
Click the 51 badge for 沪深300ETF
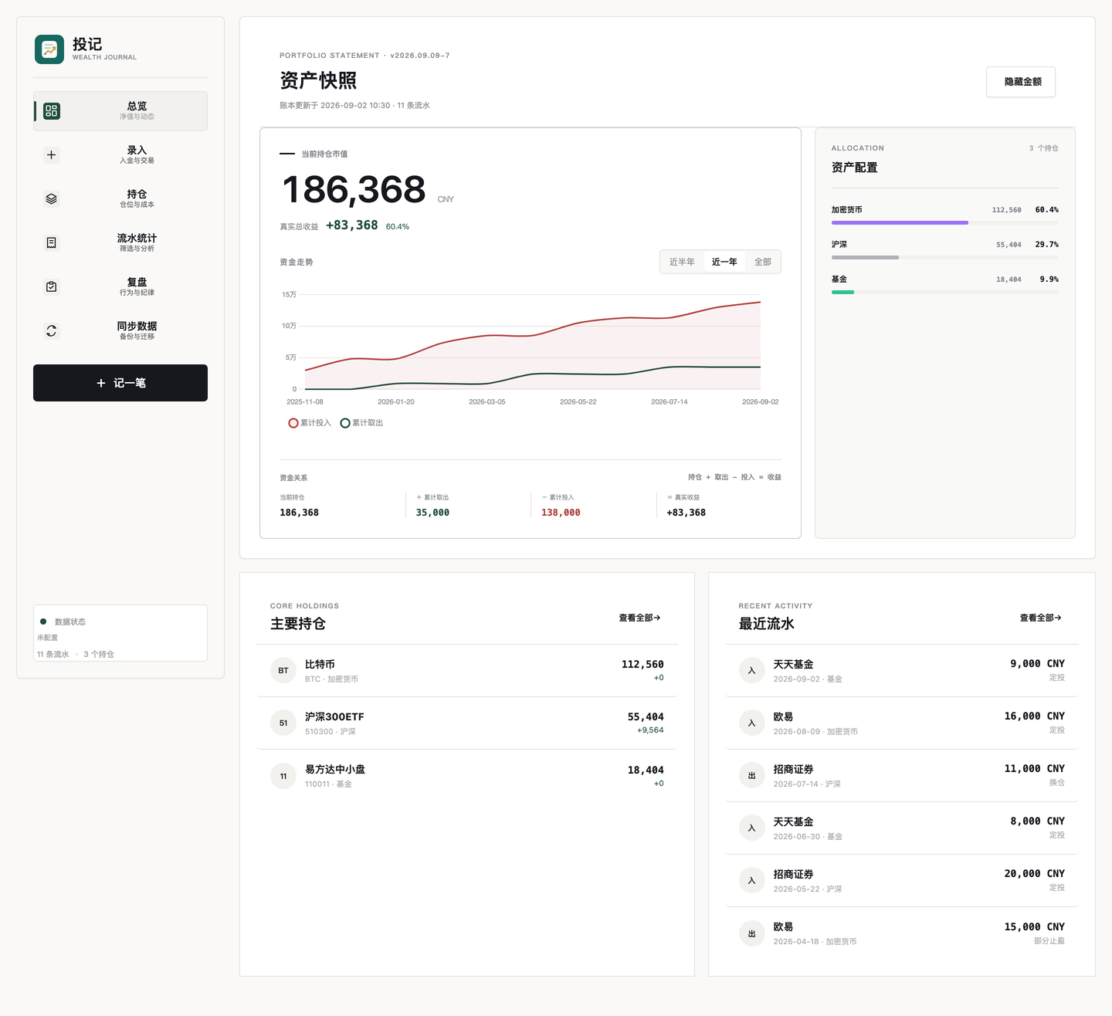click(x=283, y=723)
